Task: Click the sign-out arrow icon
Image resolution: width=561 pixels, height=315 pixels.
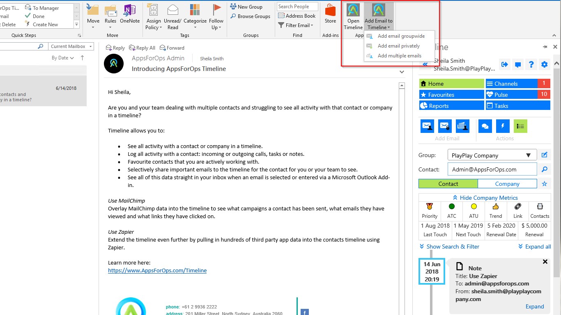Action: (505, 64)
